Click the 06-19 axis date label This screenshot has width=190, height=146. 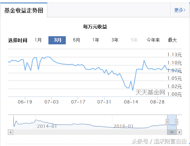coord(25,102)
